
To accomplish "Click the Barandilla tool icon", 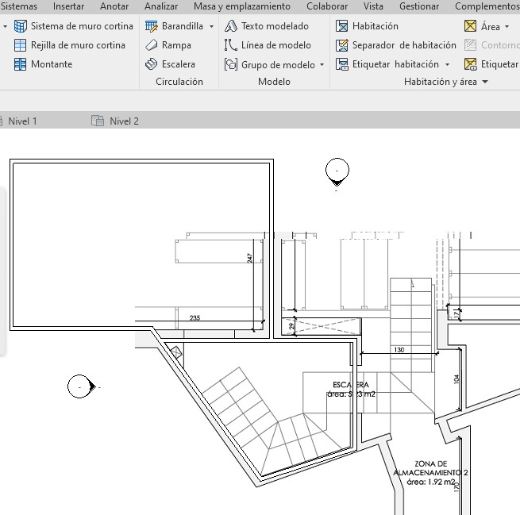I will [152, 26].
